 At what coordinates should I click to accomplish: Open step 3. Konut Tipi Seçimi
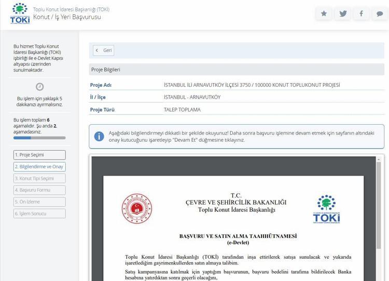click(39, 178)
